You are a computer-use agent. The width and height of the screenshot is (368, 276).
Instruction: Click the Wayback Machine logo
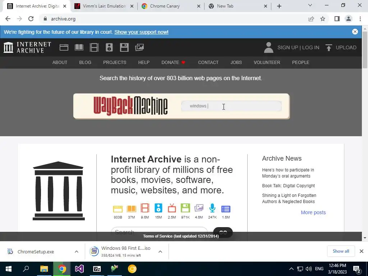pos(130,106)
